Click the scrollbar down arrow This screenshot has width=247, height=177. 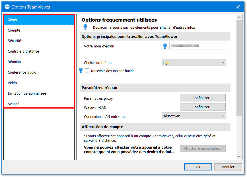click(239, 157)
